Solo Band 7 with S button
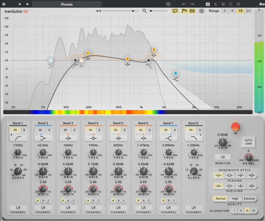The height and width of the screenshot is (221, 265). (x=175, y=130)
